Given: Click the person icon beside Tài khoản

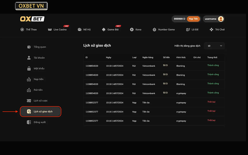Looking at the screenshot, I should (29, 58).
